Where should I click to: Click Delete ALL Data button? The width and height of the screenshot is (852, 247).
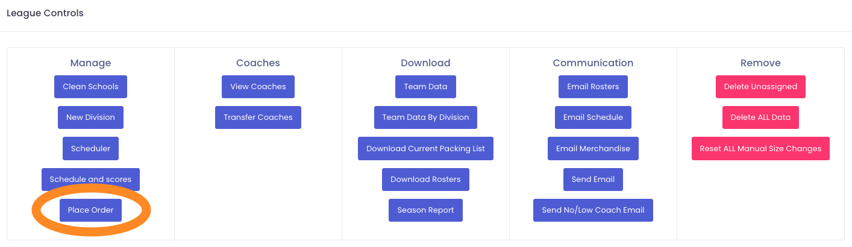tap(760, 117)
